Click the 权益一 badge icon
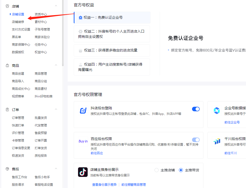 coord(81,18)
